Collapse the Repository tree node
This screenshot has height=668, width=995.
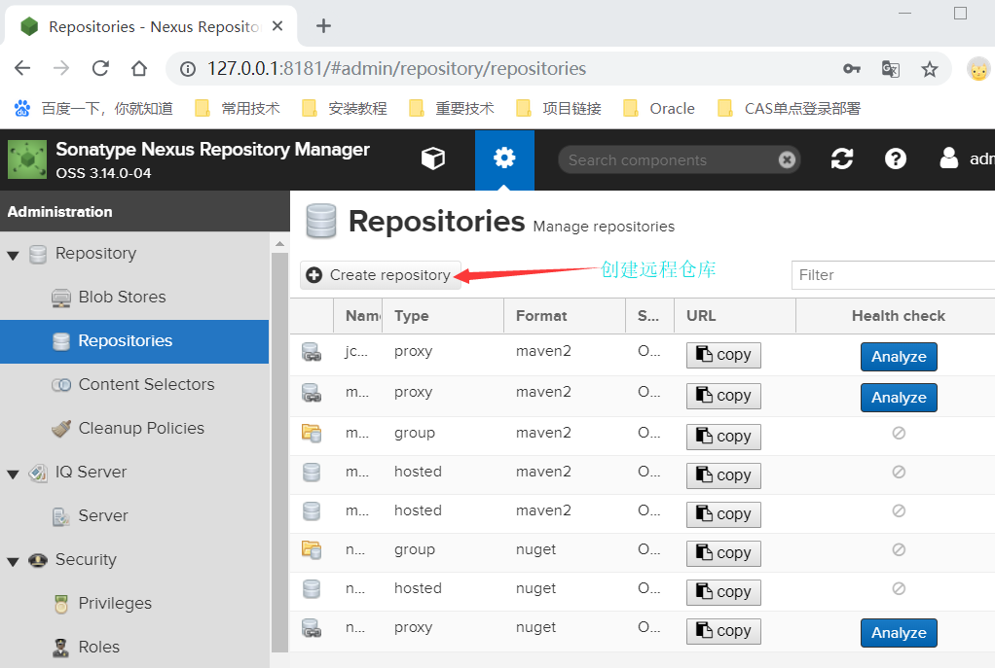pos(13,256)
